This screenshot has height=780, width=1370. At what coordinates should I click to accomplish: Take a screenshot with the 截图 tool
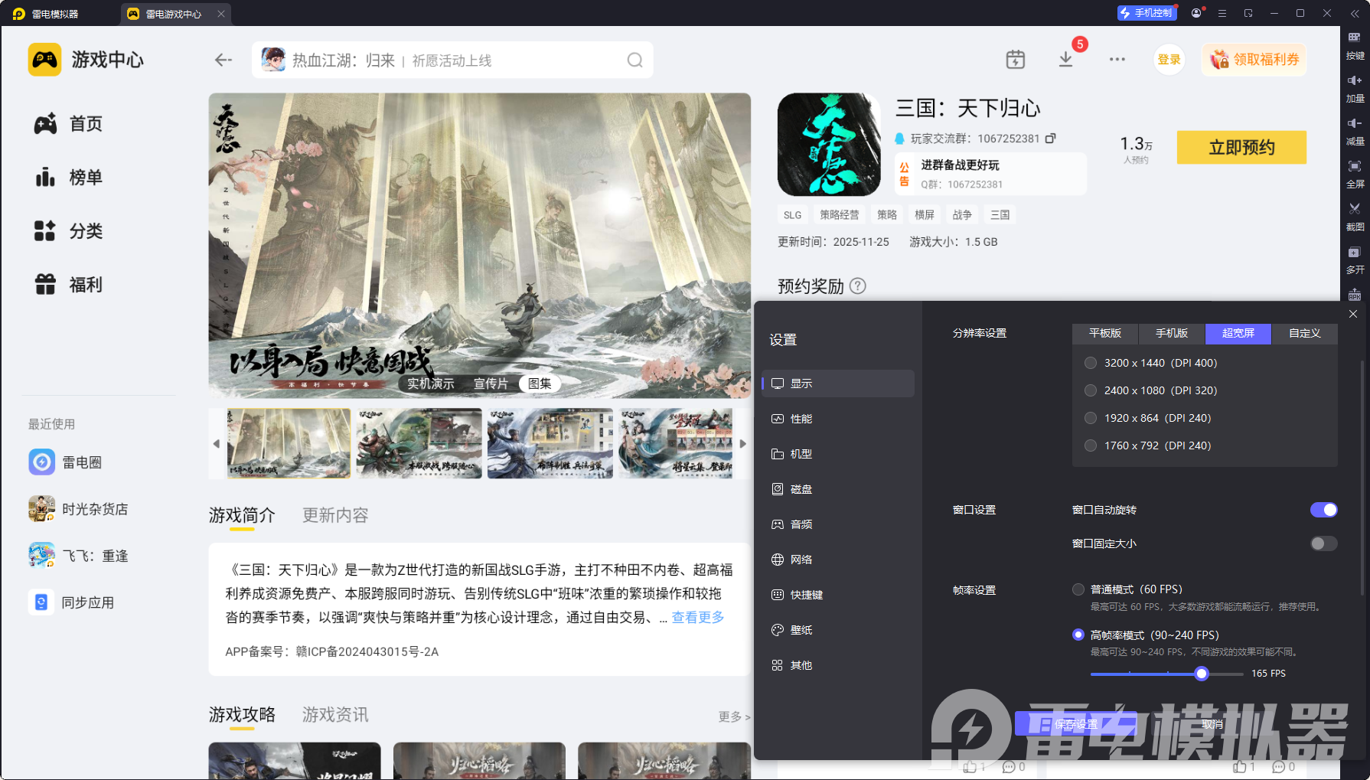pos(1355,216)
